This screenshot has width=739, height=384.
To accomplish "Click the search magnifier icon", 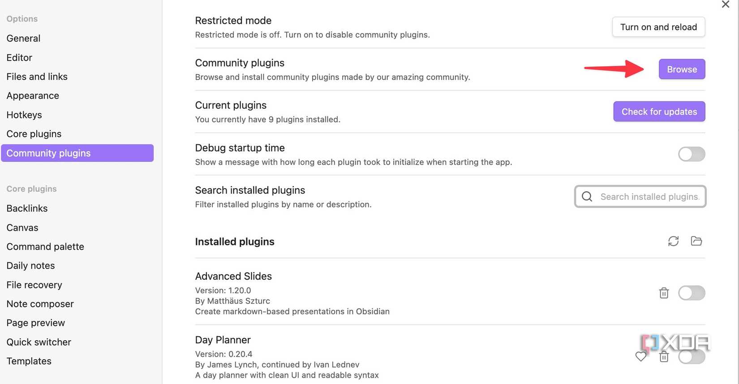I will (x=587, y=197).
